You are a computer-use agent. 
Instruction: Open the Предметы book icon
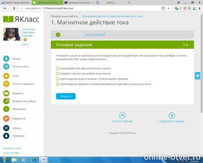coord(6,93)
